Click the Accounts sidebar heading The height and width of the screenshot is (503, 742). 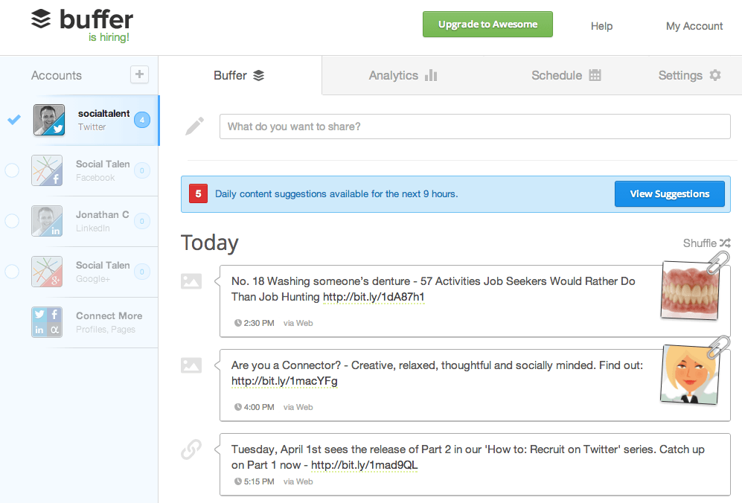click(x=57, y=75)
